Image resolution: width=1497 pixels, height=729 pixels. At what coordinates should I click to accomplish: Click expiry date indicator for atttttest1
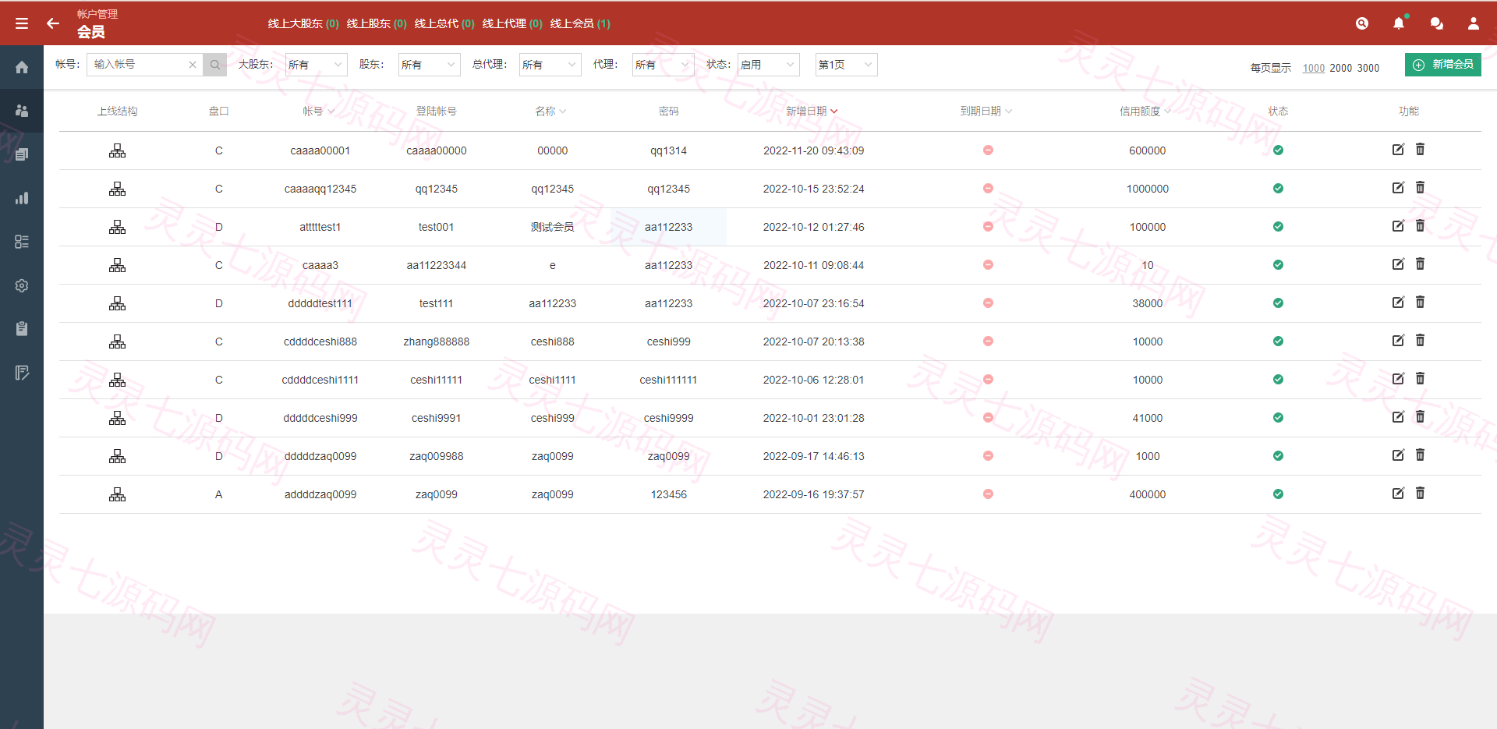click(x=988, y=226)
